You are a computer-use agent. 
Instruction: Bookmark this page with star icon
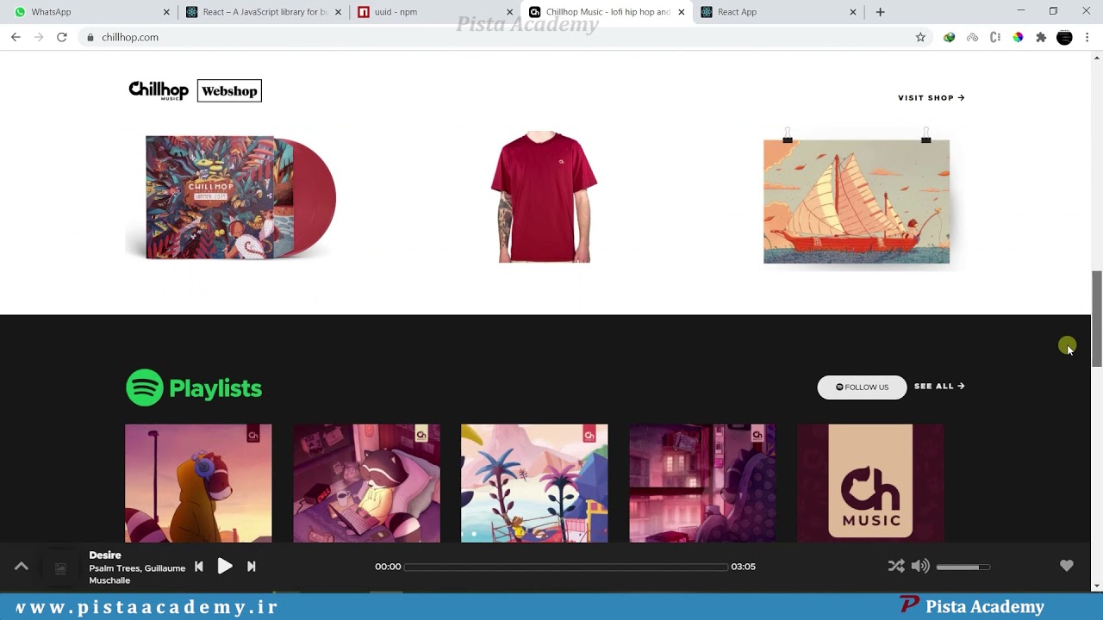[x=920, y=37]
